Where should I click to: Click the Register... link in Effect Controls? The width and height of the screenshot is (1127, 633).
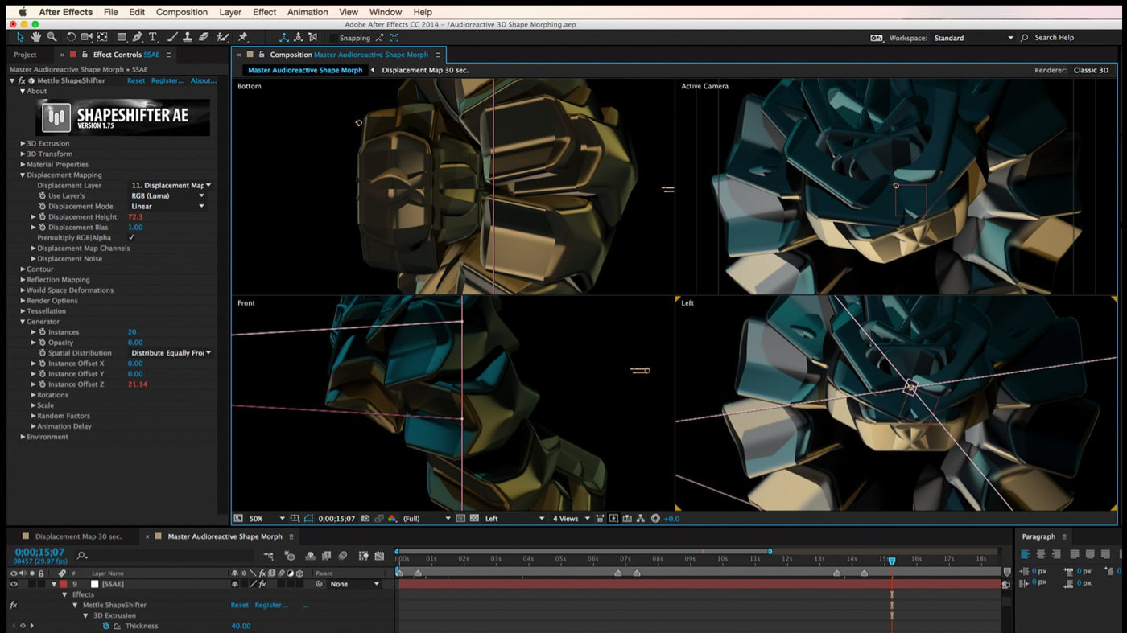167,80
